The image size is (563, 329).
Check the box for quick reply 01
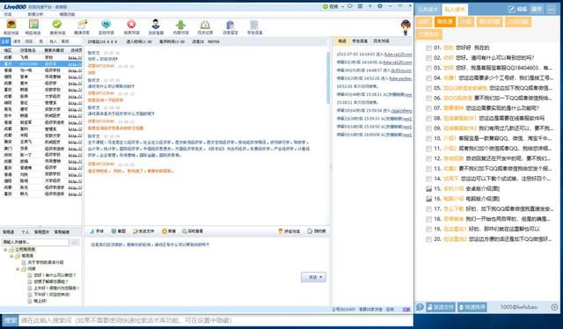point(428,48)
